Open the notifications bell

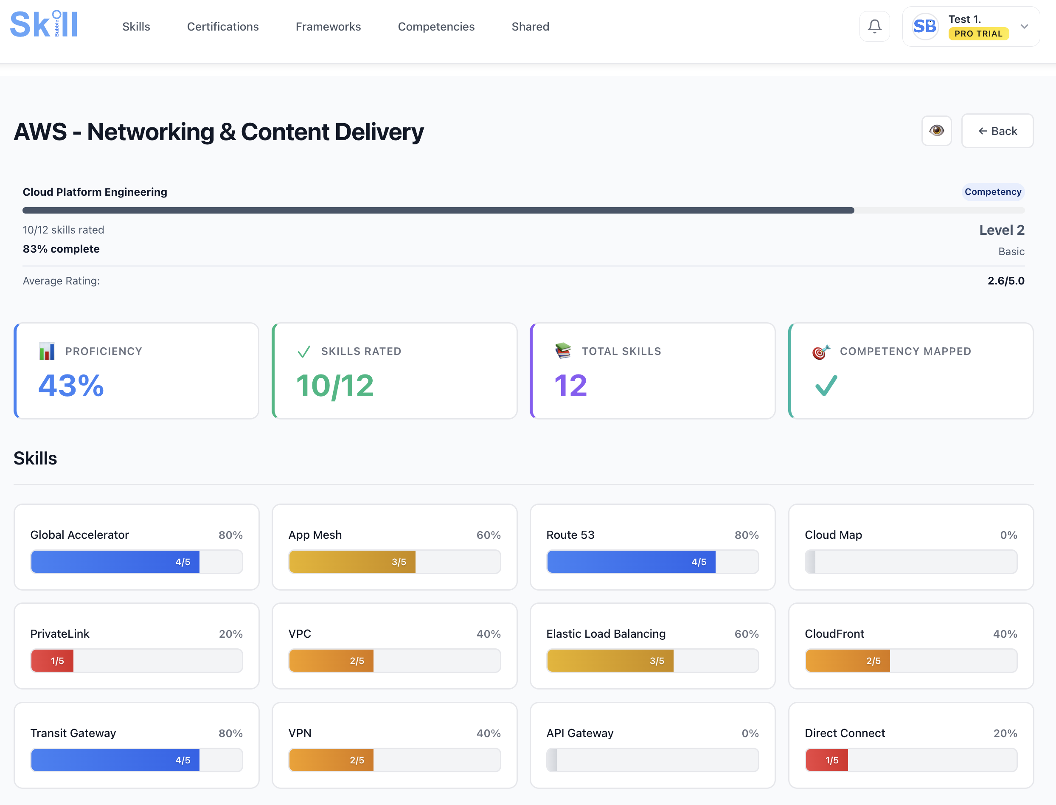pos(874,26)
